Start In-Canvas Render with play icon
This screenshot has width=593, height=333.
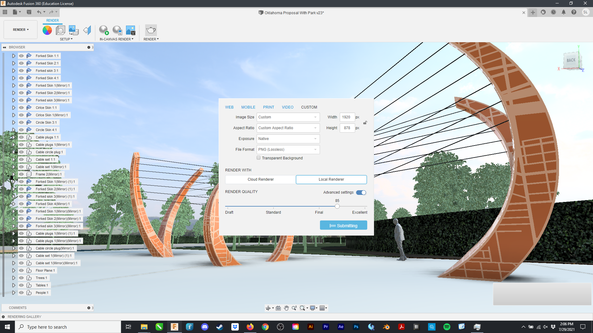[x=104, y=30]
